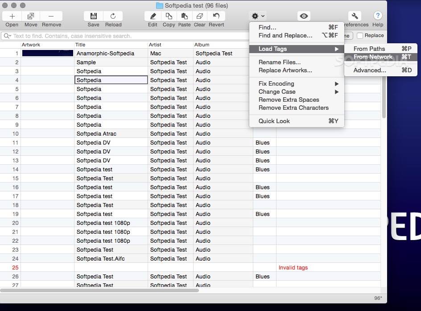Click the Copy tags icon
This screenshot has height=311, width=421.
click(169, 16)
